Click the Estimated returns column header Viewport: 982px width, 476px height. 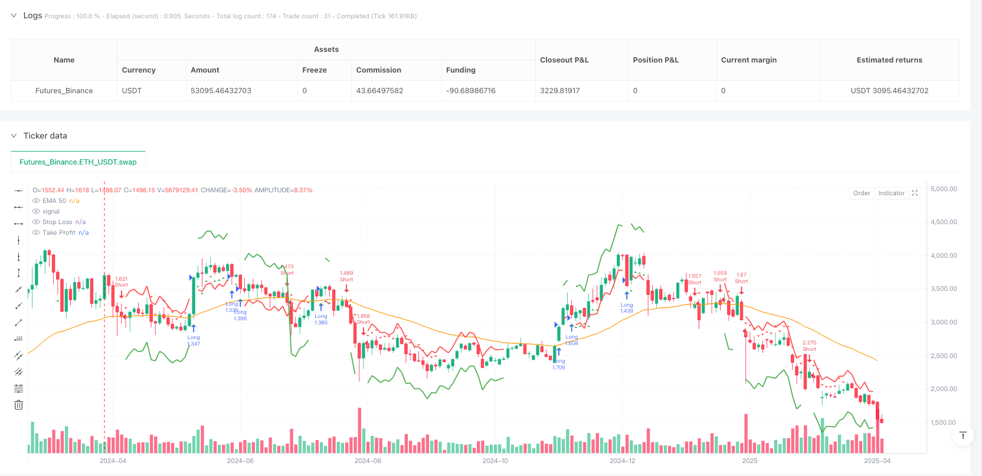click(889, 60)
